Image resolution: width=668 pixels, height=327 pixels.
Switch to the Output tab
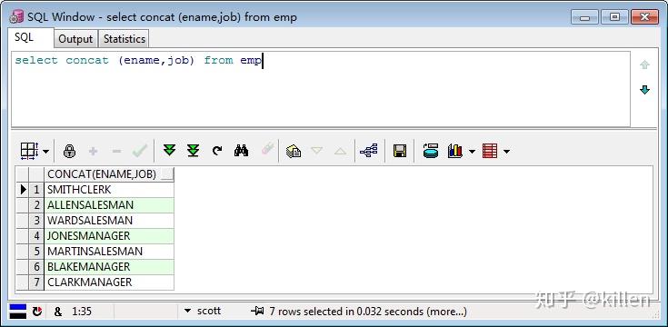[x=75, y=39]
